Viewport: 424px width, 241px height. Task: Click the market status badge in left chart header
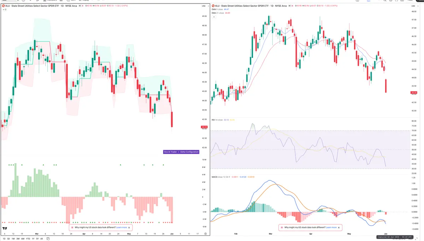[x=81, y=6]
